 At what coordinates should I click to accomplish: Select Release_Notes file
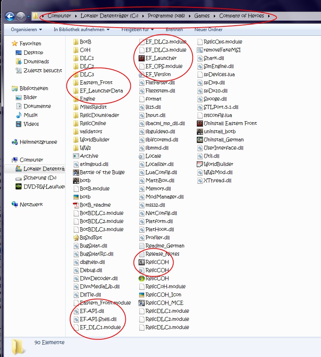coord(159,254)
